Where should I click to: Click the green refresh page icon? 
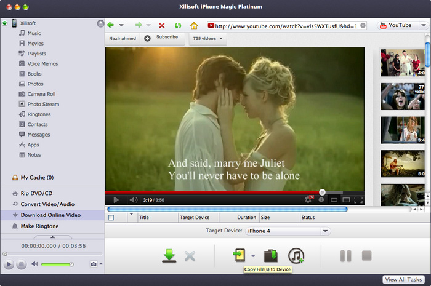tap(178, 26)
